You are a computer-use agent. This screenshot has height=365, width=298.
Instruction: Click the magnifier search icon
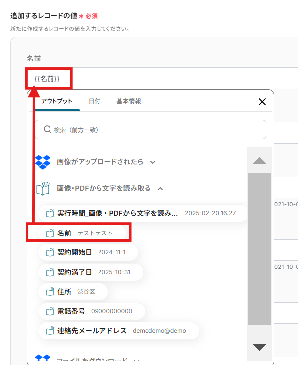[48, 129]
